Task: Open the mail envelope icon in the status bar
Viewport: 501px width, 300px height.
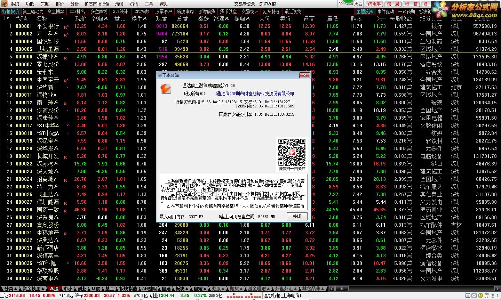Action: [474, 295]
